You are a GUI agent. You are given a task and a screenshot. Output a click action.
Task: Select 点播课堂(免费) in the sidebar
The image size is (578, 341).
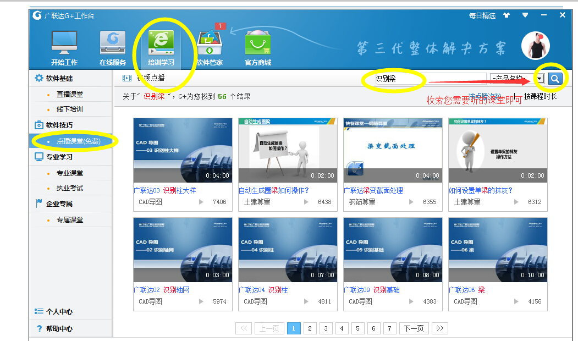click(x=78, y=141)
